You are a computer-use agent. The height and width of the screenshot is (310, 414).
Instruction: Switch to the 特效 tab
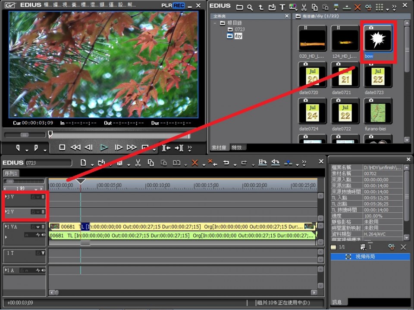(237, 147)
